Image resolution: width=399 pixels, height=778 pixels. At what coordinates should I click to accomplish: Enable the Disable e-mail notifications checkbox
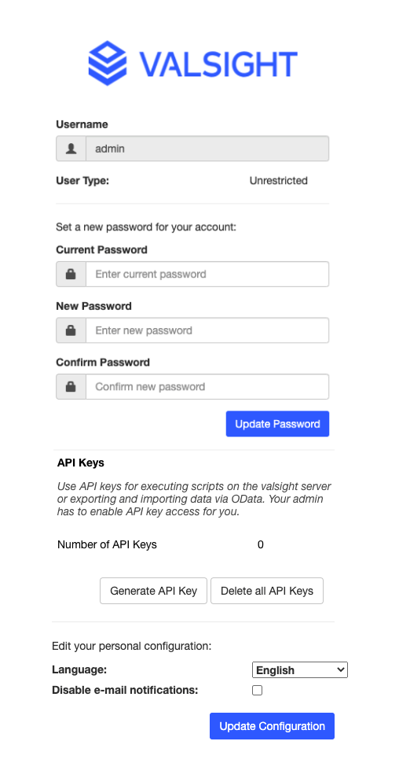[258, 690]
